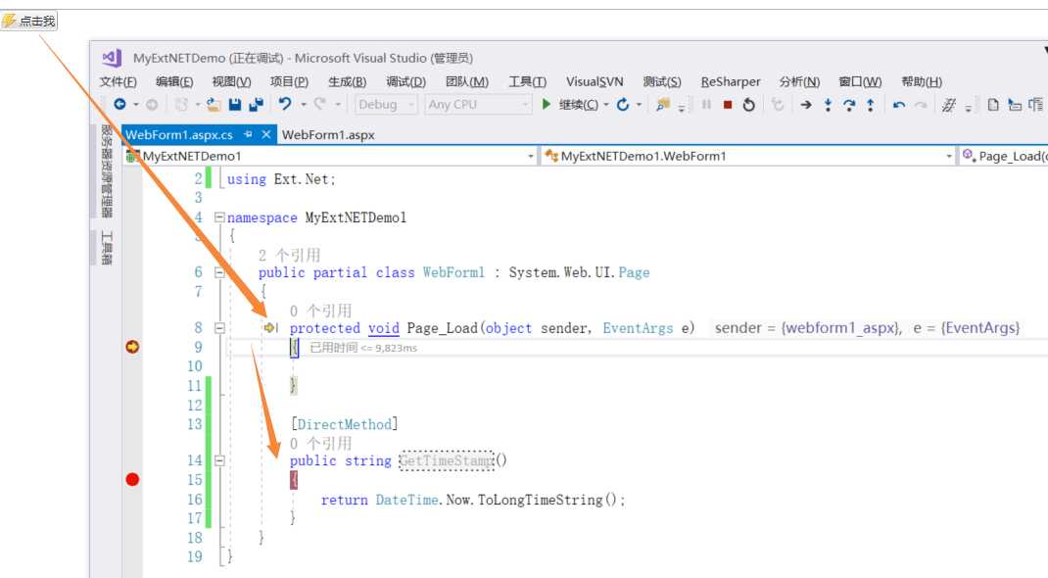Click the 继续(C) continue debugging button
This screenshot has height=578, width=1048.
tap(570, 104)
